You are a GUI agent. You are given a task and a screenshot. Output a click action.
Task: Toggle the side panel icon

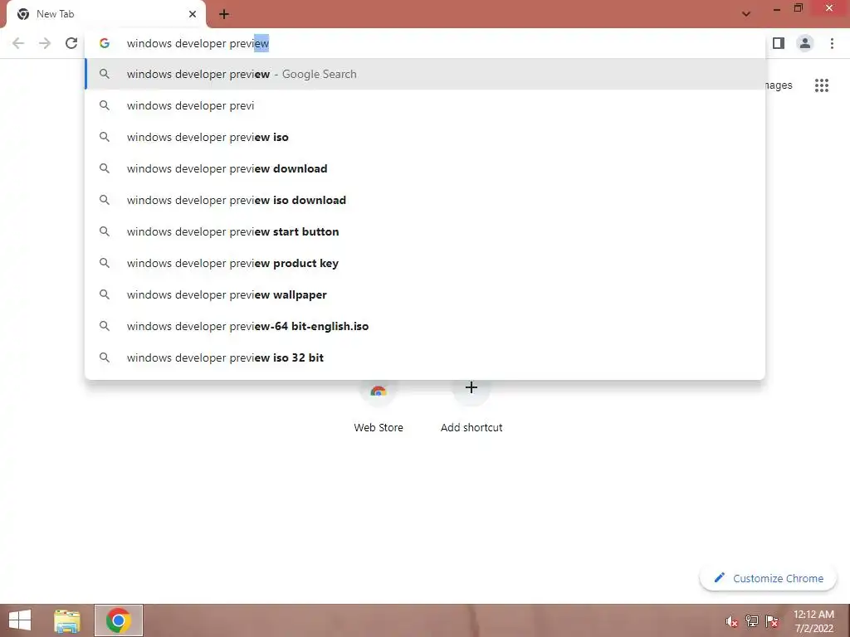point(779,43)
